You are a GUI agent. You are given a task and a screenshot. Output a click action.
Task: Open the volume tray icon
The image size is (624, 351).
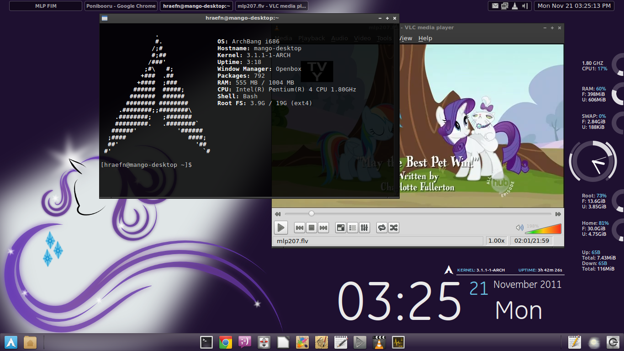pyautogui.click(x=525, y=6)
